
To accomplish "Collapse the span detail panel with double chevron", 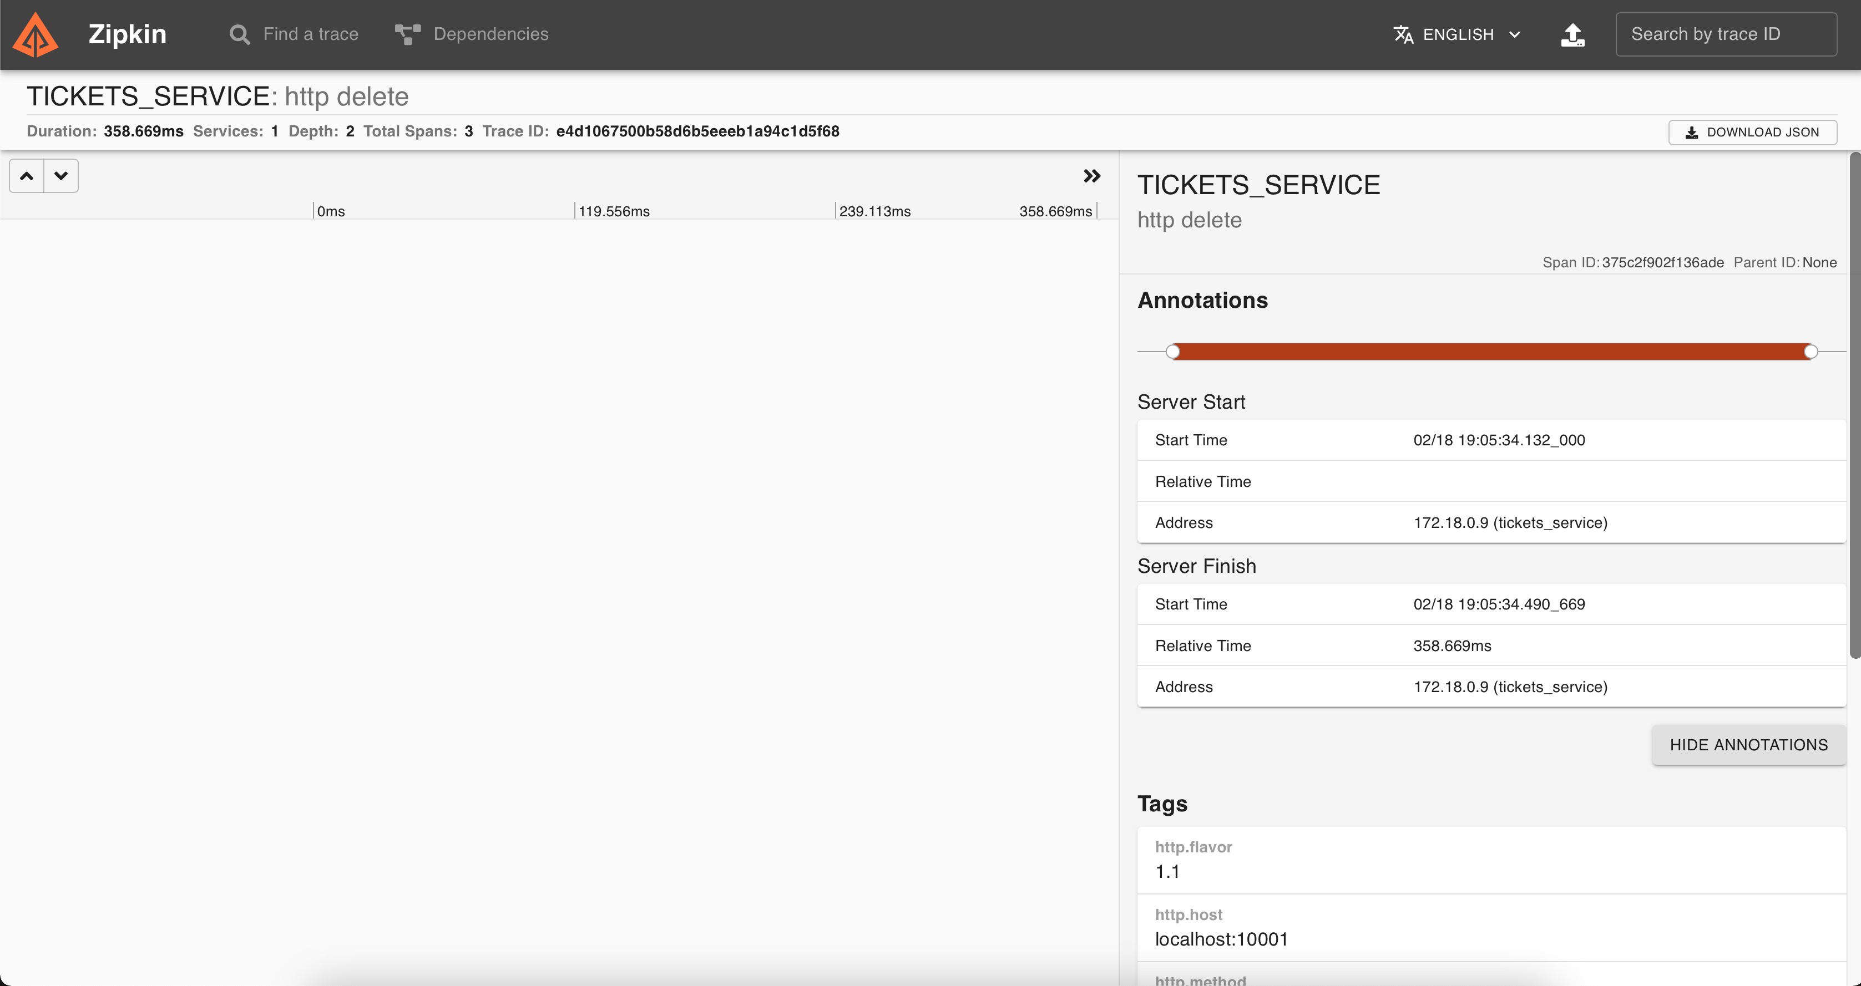I will pos(1091,176).
